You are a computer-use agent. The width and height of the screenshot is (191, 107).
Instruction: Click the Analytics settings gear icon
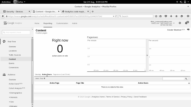click(180, 23)
